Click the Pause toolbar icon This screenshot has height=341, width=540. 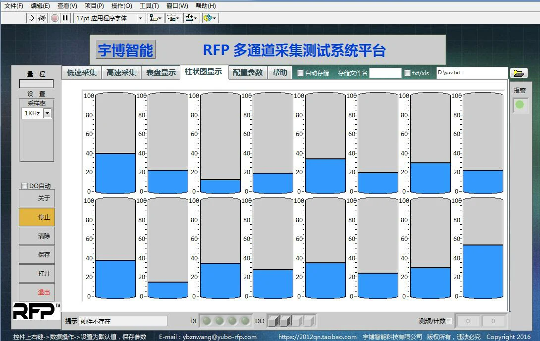point(65,18)
